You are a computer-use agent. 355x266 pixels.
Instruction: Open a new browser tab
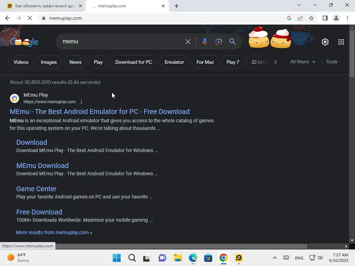click(176, 6)
